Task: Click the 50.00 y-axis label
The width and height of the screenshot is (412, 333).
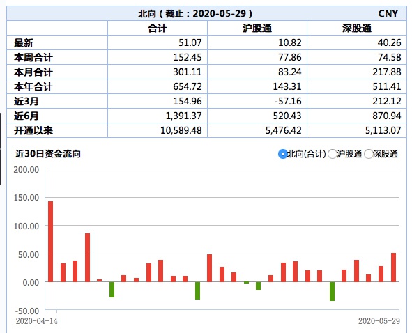Action: point(29,254)
